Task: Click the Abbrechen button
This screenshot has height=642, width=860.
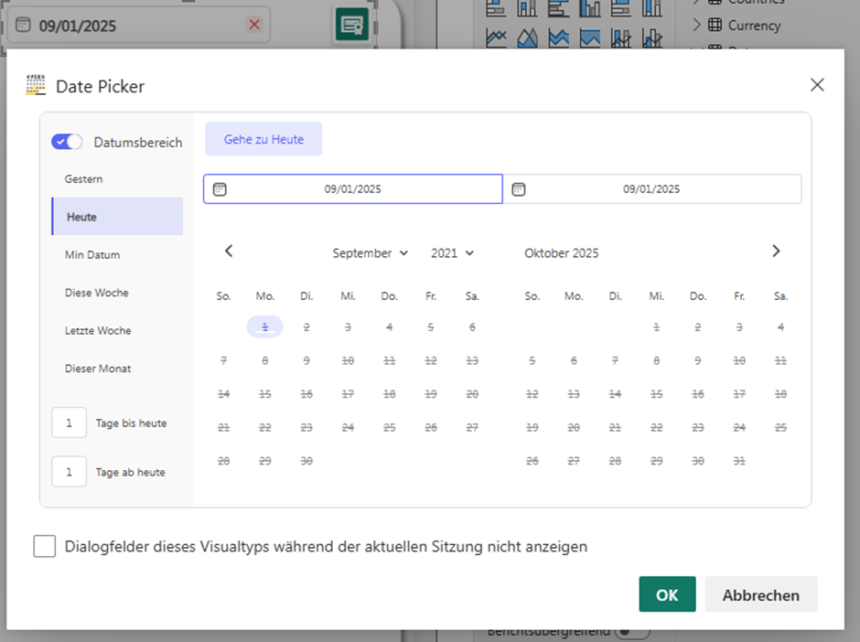Action: (x=760, y=594)
